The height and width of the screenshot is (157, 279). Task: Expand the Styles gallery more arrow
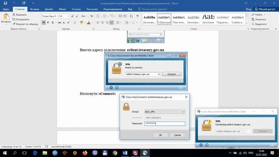pyautogui.click(x=247, y=23)
